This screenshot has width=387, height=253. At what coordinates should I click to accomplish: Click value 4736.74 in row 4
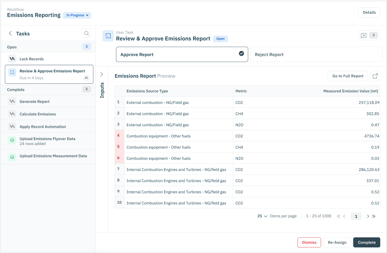click(x=372, y=136)
